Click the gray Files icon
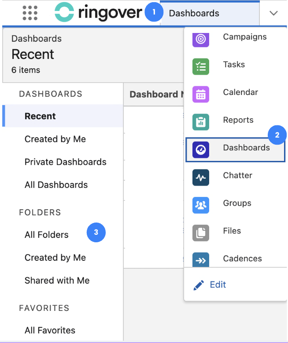 coord(201,233)
